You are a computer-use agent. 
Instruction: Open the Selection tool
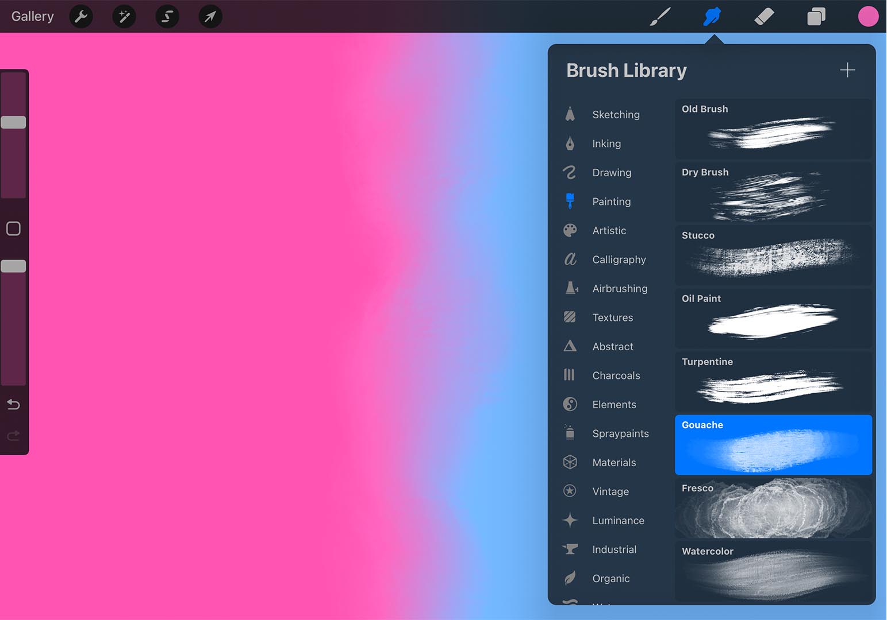tap(167, 16)
